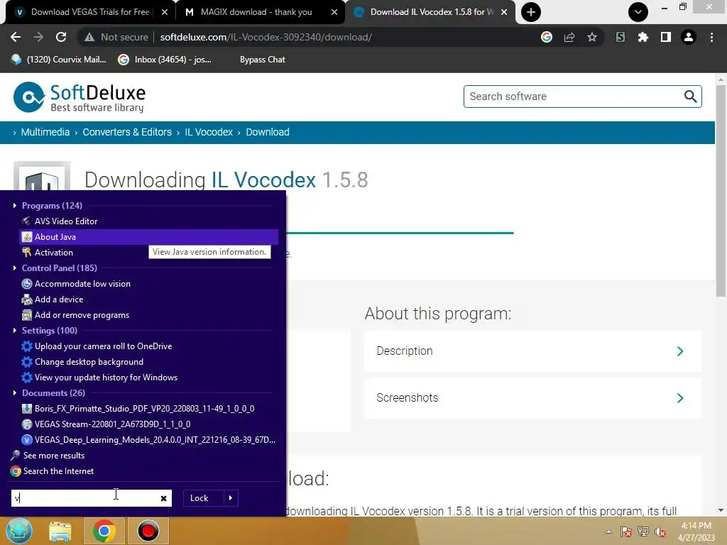Click the SoftDeluxe logo
Image resolution: width=727 pixels, height=545 pixels.
click(80, 97)
